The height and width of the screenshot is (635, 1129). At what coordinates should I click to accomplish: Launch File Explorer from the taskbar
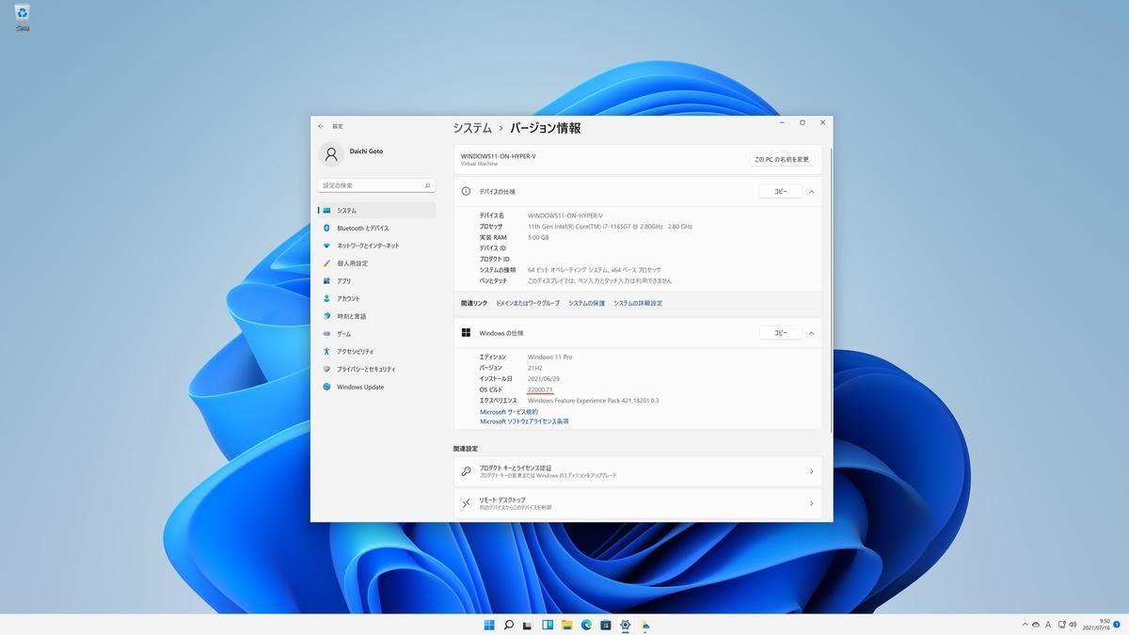pyautogui.click(x=567, y=625)
